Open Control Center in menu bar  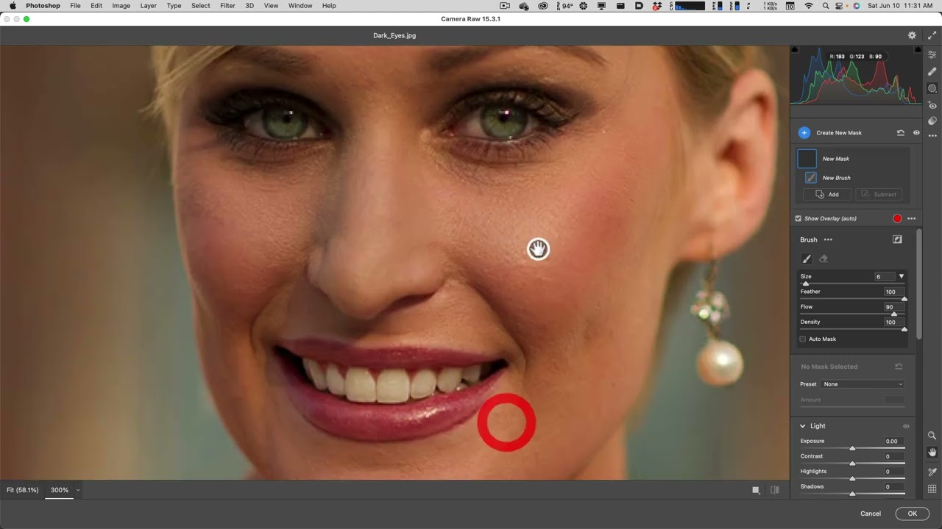(840, 6)
